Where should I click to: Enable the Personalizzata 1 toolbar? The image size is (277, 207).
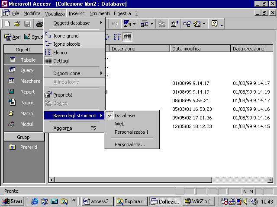coord(132,132)
